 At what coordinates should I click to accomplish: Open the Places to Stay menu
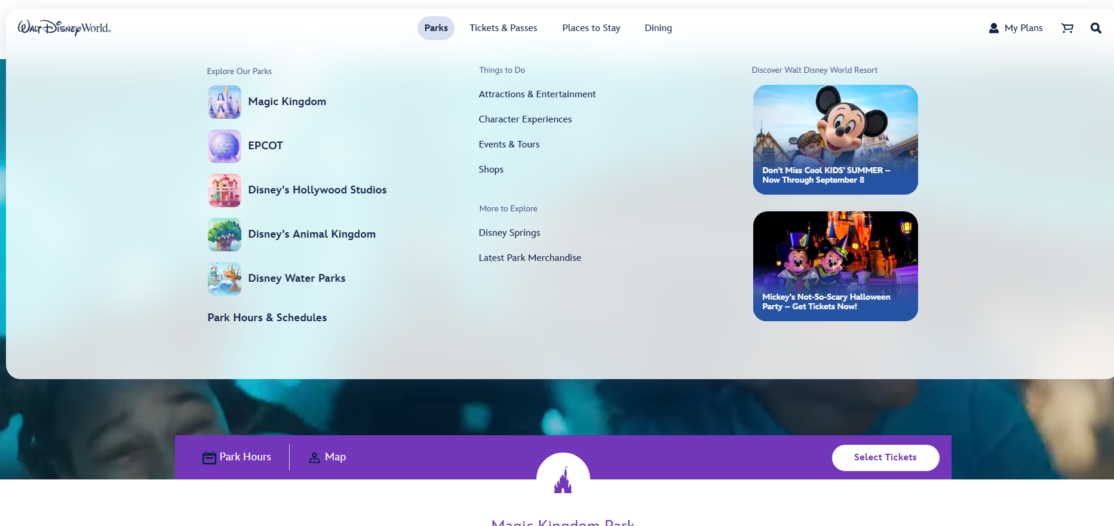click(x=591, y=28)
